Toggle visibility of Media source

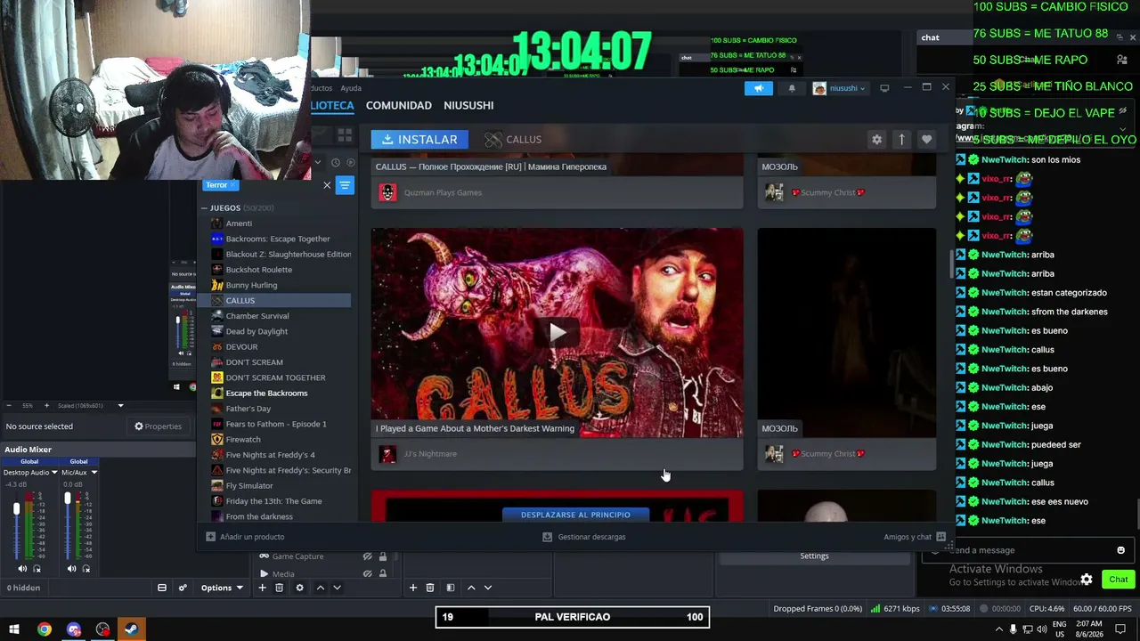pos(367,574)
